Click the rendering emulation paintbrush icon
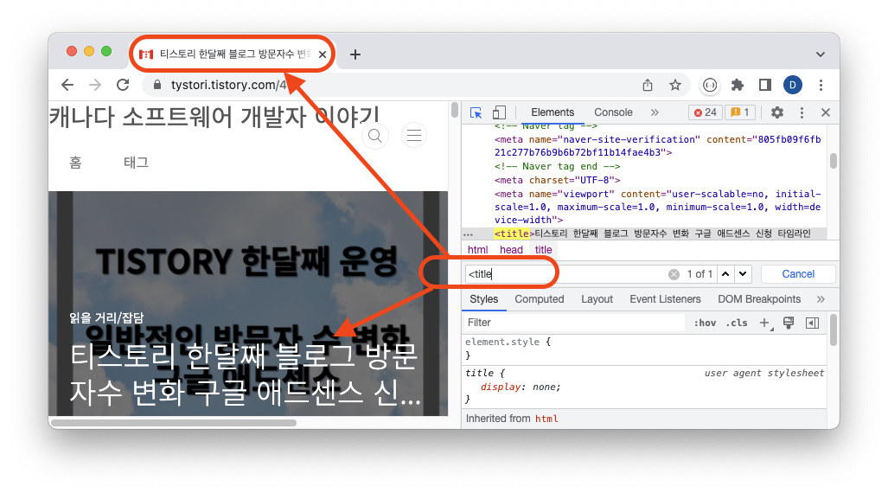Image resolution: width=888 pixels, height=493 pixels. click(x=789, y=323)
